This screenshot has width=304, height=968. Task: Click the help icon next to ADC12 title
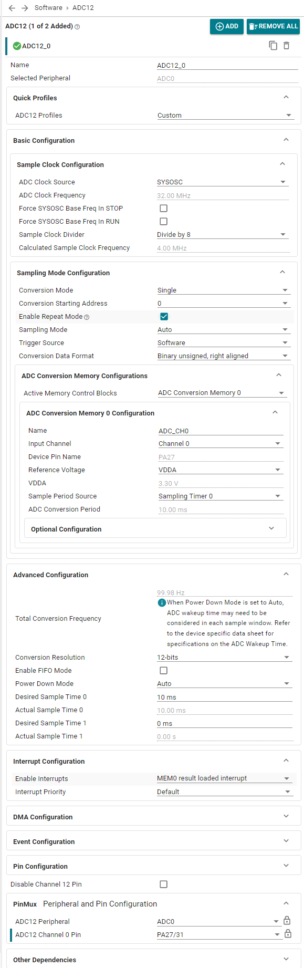coord(77,27)
